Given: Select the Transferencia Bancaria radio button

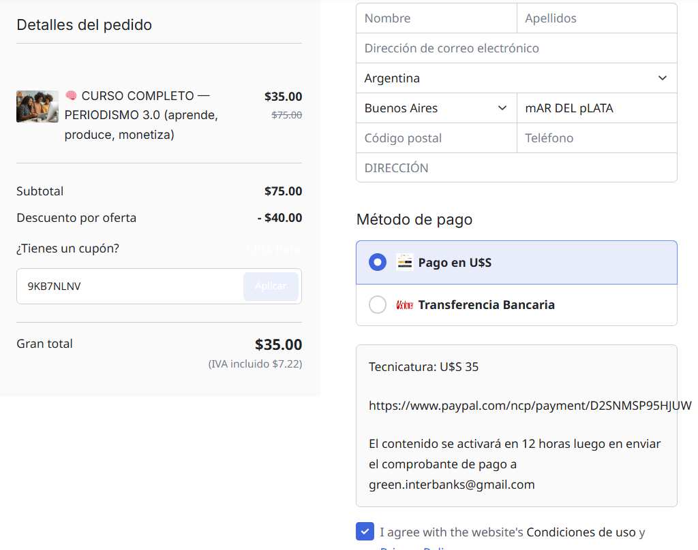Looking at the screenshot, I should click(378, 305).
